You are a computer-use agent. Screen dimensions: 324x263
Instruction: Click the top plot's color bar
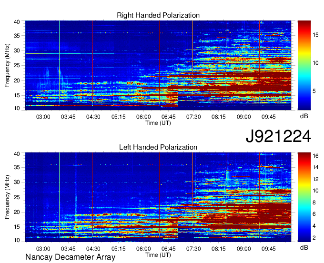point(304,65)
